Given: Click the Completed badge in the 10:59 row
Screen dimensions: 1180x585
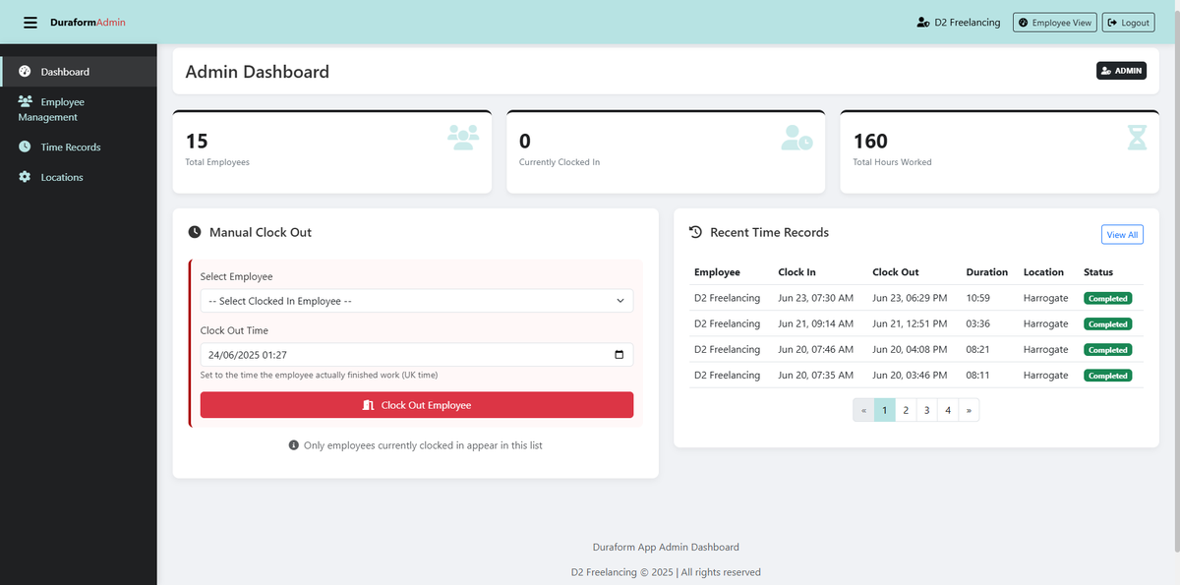Looking at the screenshot, I should coord(1108,298).
